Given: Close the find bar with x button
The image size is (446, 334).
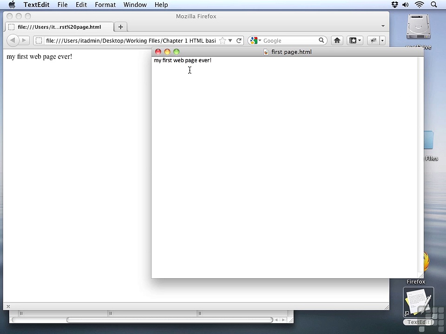Looking at the screenshot, I should [x=8, y=307].
